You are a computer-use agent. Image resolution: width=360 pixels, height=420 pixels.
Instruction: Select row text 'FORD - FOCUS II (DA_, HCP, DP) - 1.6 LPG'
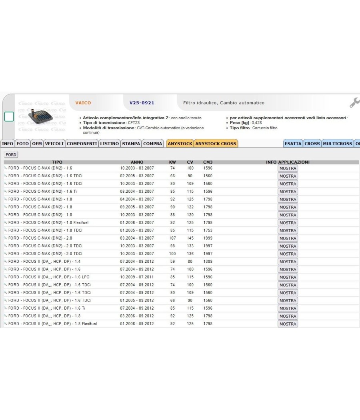pos(49,277)
